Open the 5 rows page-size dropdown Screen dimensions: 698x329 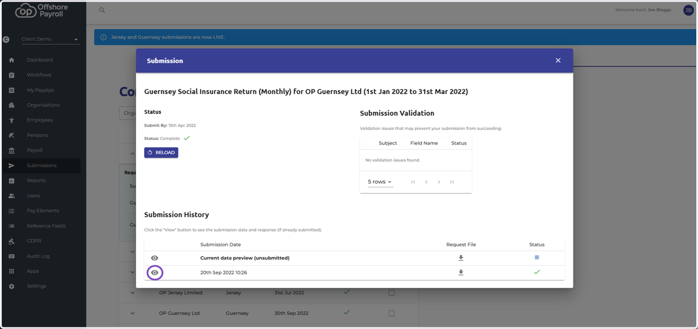[x=380, y=182]
